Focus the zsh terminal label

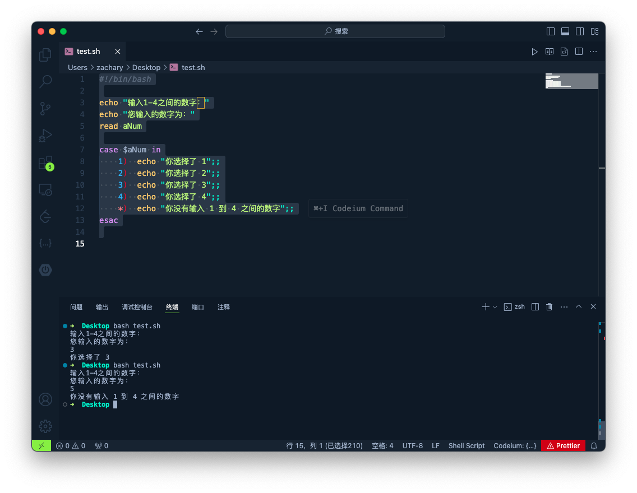click(x=514, y=307)
